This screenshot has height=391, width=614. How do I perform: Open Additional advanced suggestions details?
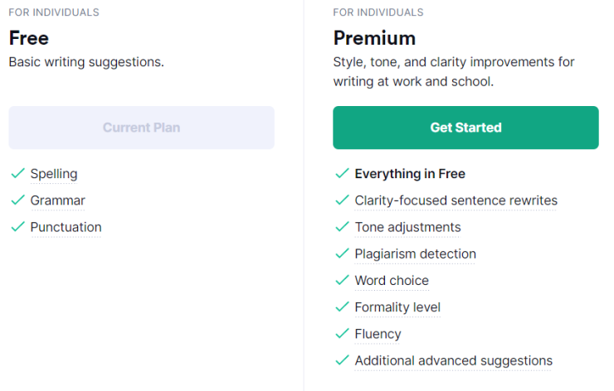tap(454, 361)
